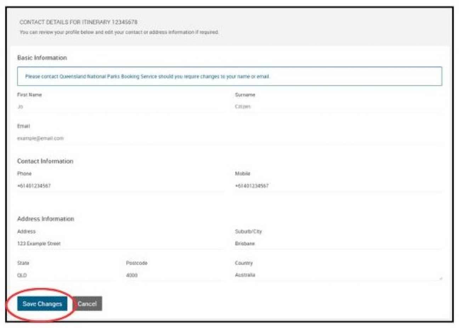This screenshot has height=328, width=459.
Task: Click the disabled Email field
Action: click(x=229, y=138)
